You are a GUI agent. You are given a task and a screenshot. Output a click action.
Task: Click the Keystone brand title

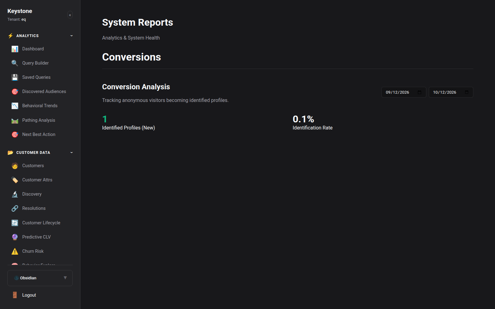click(x=20, y=11)
